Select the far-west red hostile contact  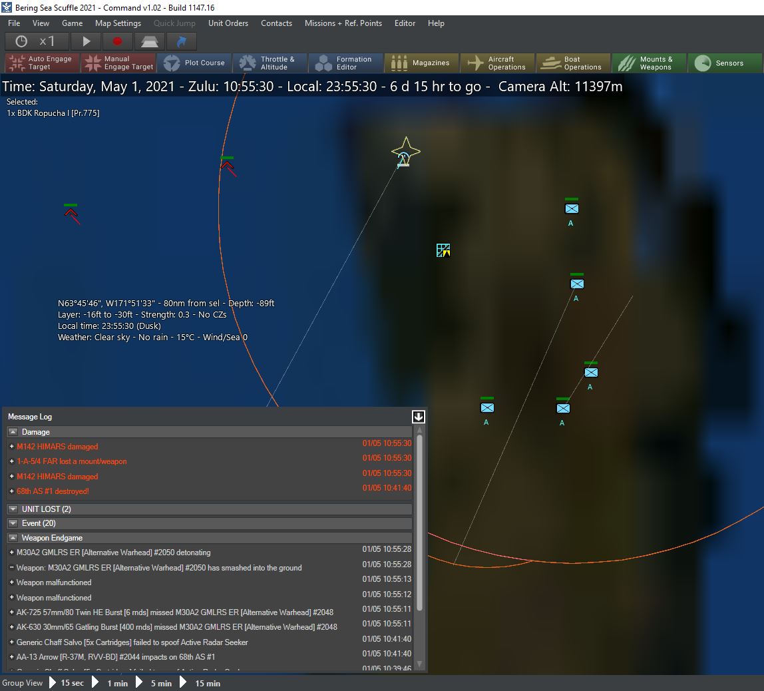pos(71,214)
